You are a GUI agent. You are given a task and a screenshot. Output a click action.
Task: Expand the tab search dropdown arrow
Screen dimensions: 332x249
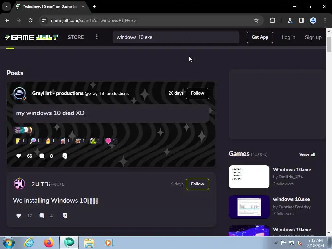click(6, 6)
